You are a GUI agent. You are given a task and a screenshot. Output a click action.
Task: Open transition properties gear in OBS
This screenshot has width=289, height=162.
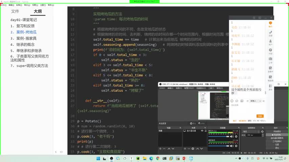[262, 132]
